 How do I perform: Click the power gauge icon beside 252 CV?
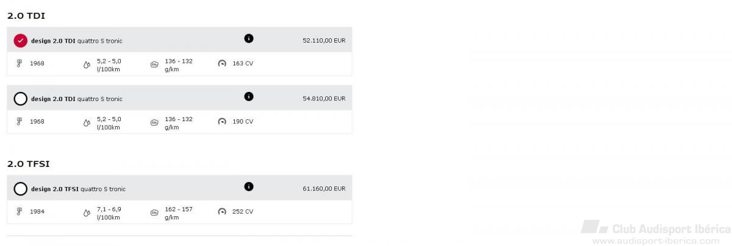click(222, 212)
